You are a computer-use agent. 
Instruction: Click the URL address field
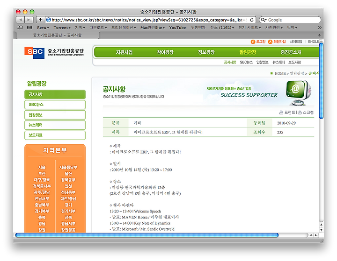(149, 20)
